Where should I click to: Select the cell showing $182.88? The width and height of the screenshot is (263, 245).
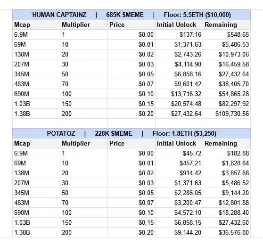(227, 153)
